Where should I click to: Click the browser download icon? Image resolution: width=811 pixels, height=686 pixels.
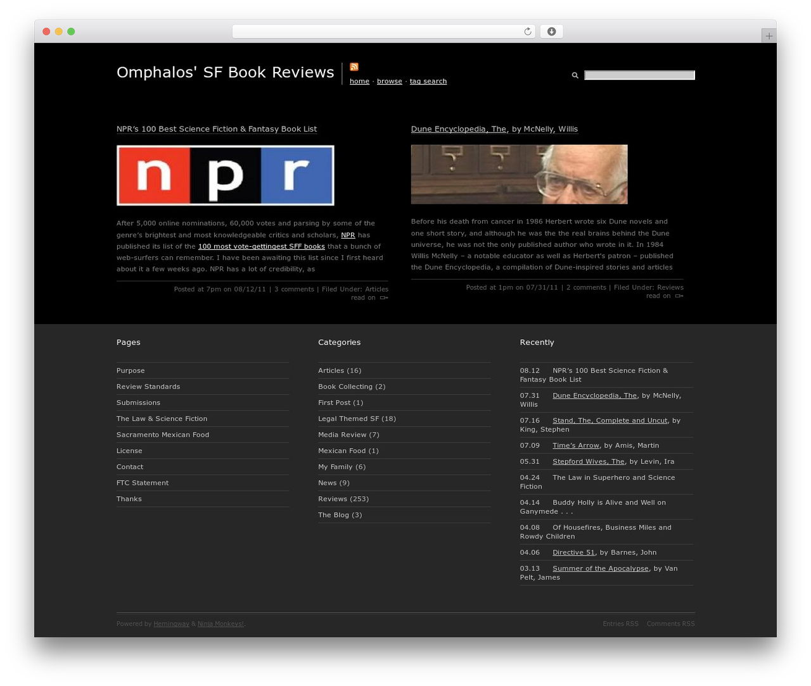(x=551, y=32)
